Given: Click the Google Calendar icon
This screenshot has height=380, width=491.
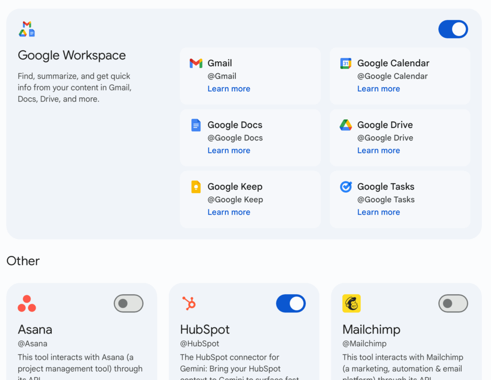Looking at the screenshot, I should pyautogui.click(x=346, y=63).
